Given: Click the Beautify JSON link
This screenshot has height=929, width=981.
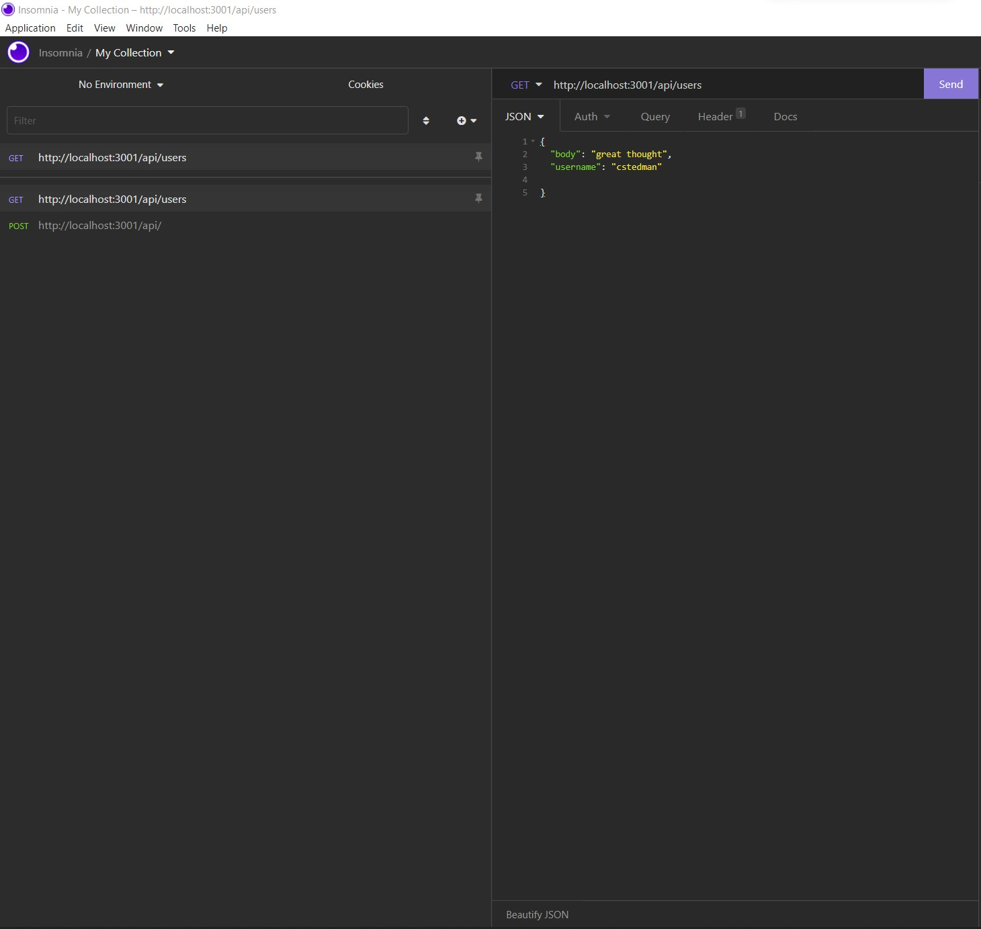Looking at the screenshot, I should [x=536, y=914].
